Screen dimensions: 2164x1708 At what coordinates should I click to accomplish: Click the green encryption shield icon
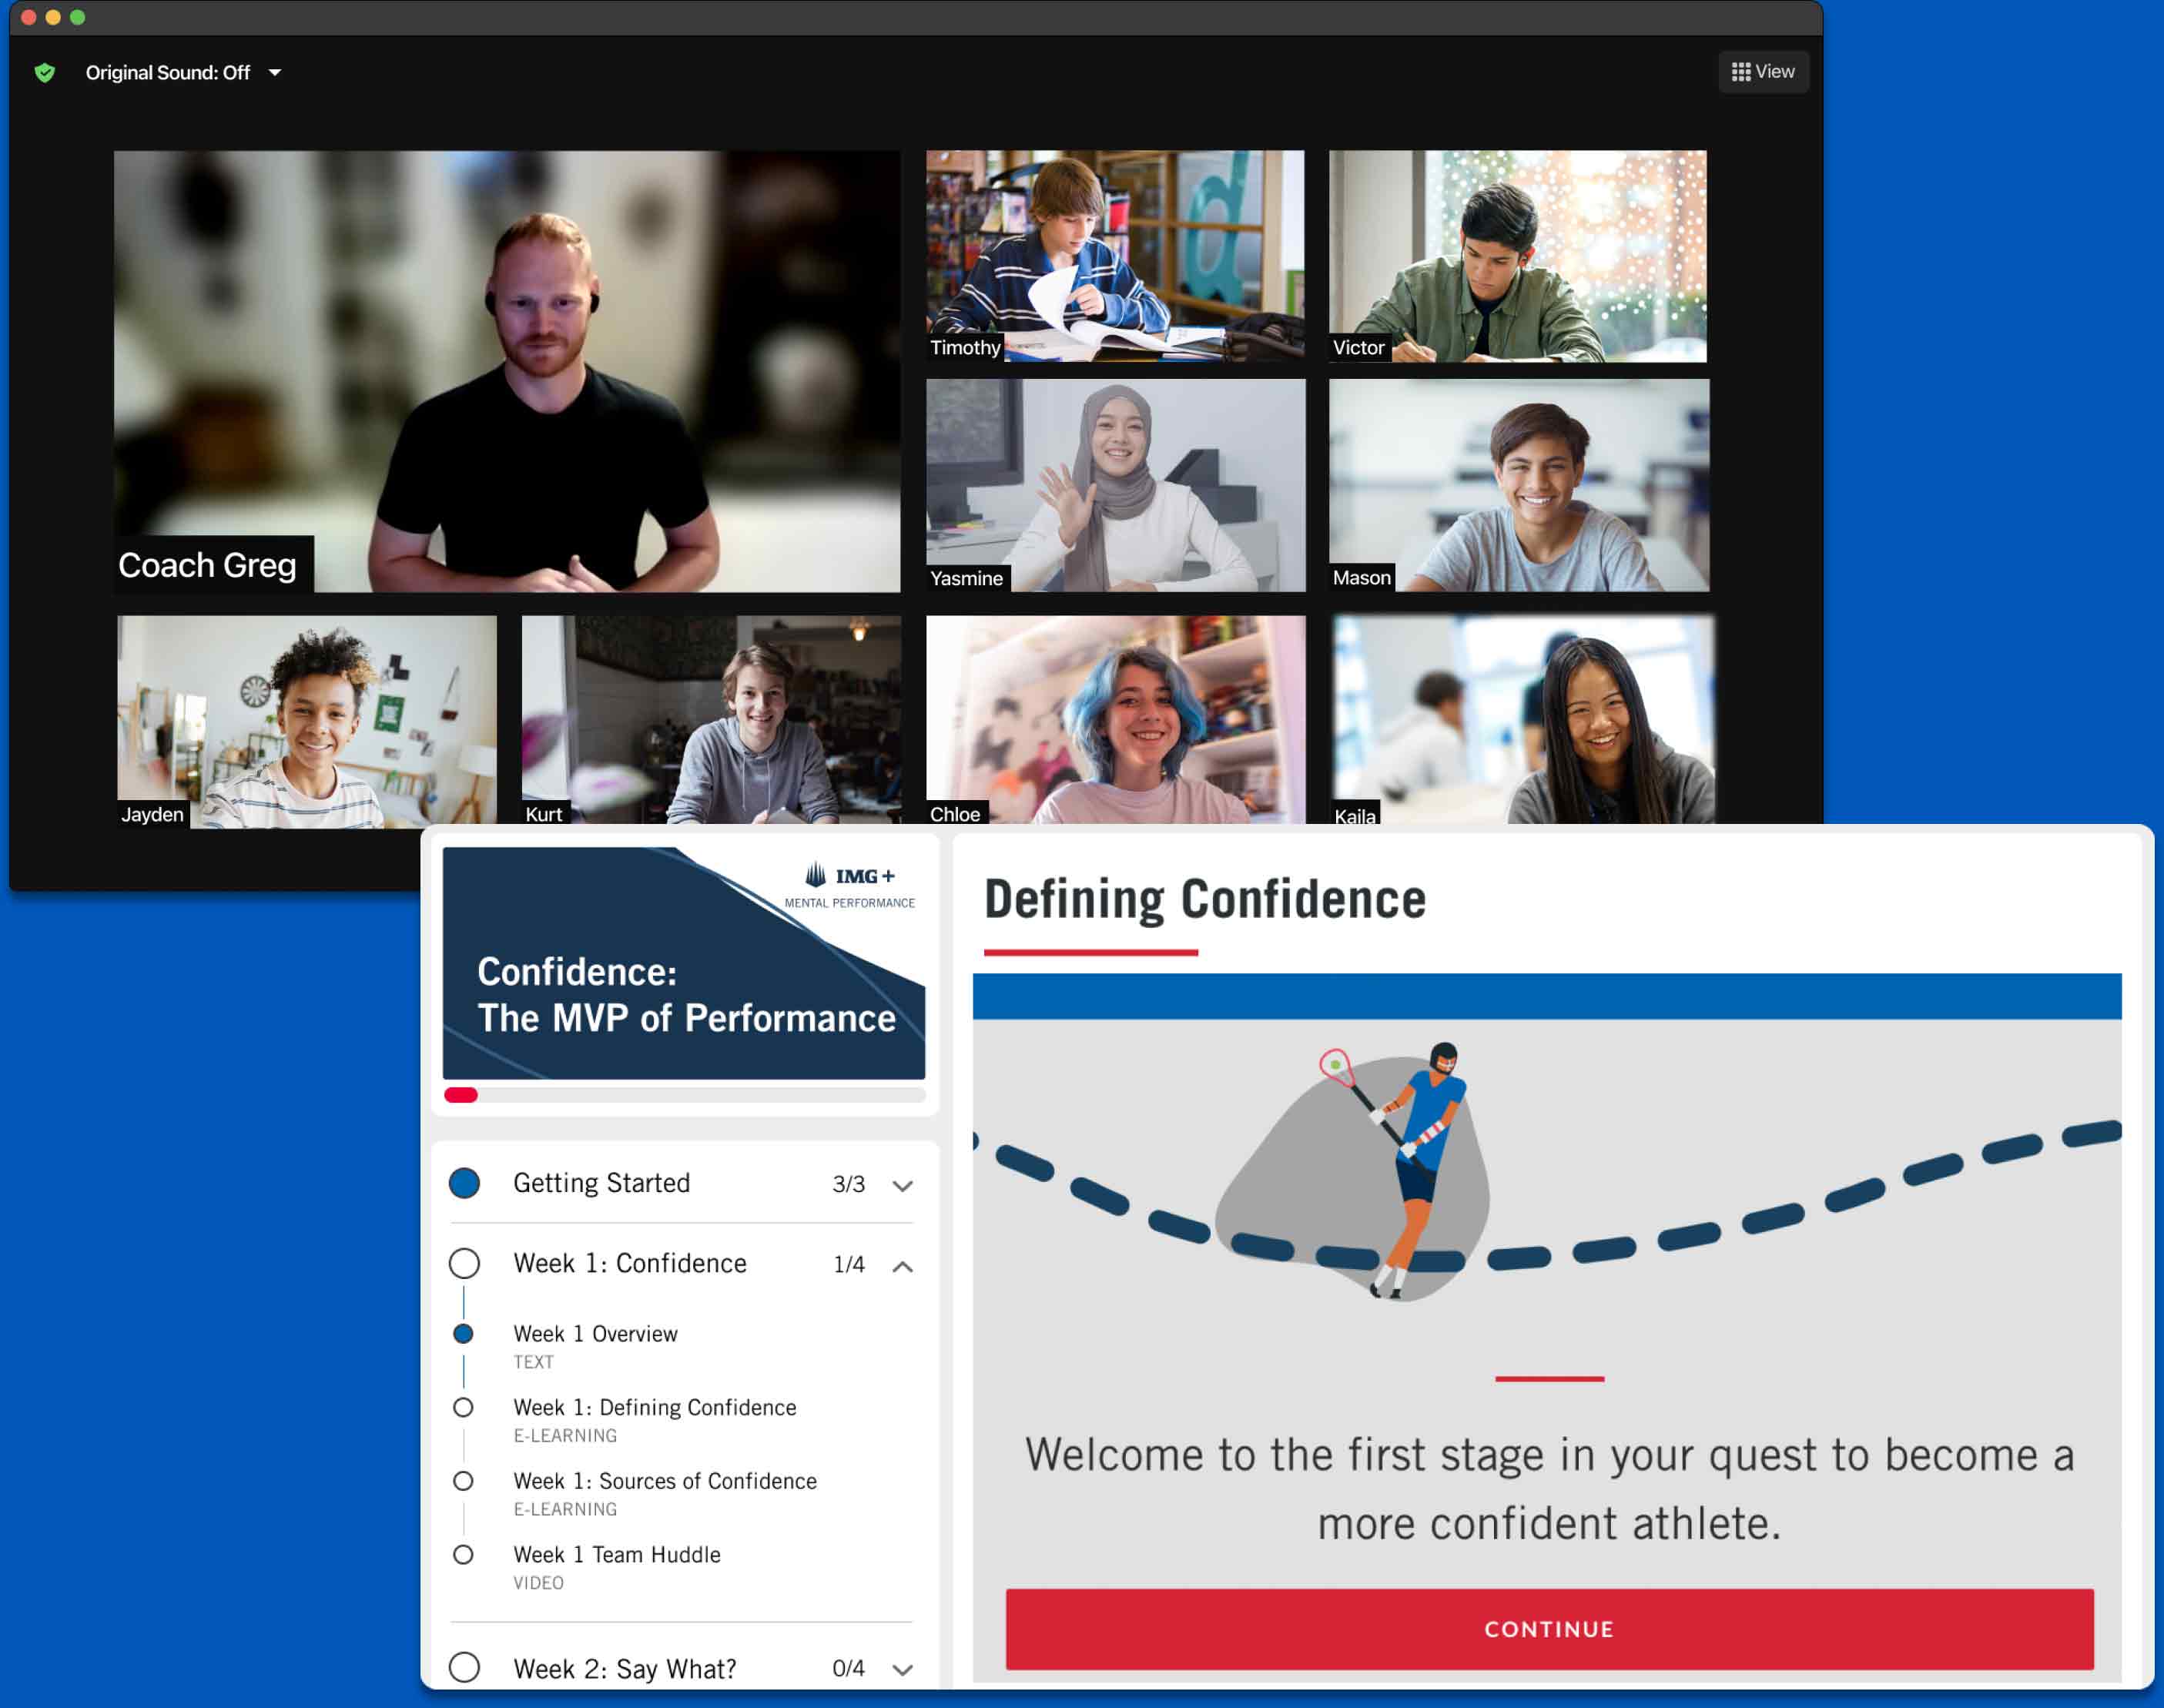click(x=45, y=72)
